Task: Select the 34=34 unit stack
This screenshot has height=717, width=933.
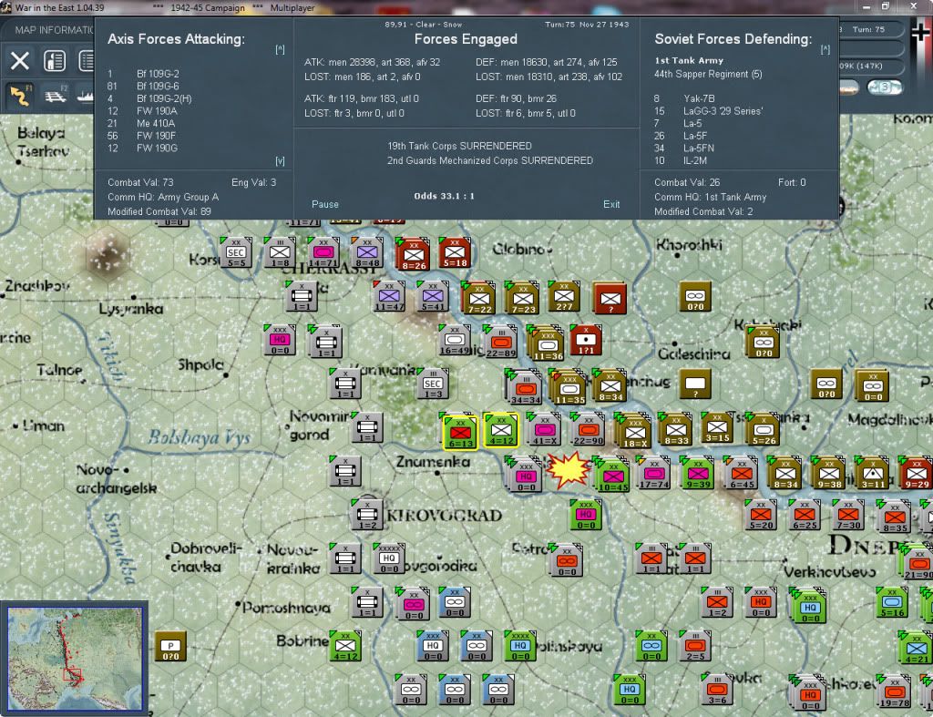Action: (x=525, y=387)
